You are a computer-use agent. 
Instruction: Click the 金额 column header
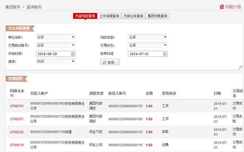pos(149,93)
